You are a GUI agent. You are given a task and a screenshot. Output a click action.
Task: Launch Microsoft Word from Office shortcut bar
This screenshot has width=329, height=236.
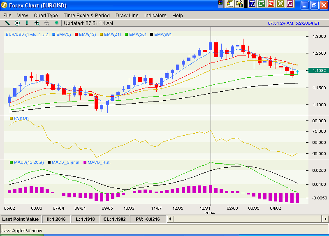(x=252, y=4)
